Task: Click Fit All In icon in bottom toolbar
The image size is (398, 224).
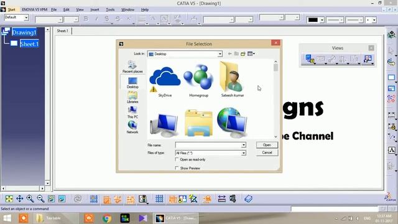Action: click(x=9, y=199)
